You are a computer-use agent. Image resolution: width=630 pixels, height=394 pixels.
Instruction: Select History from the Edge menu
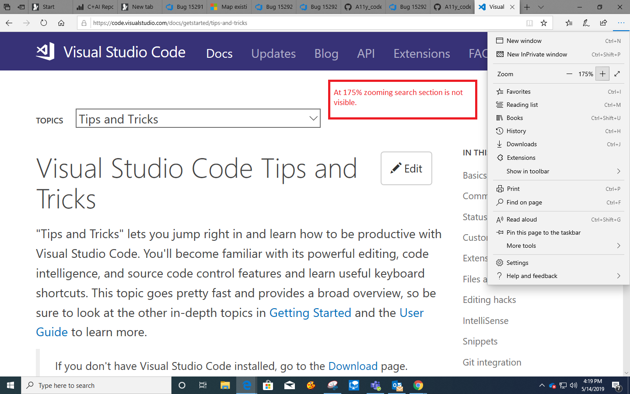pos(517,130)
